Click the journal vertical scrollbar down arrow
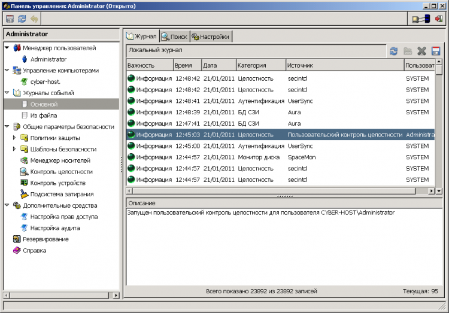This screenshot has width=449, height=313. (x=439, y=191)
